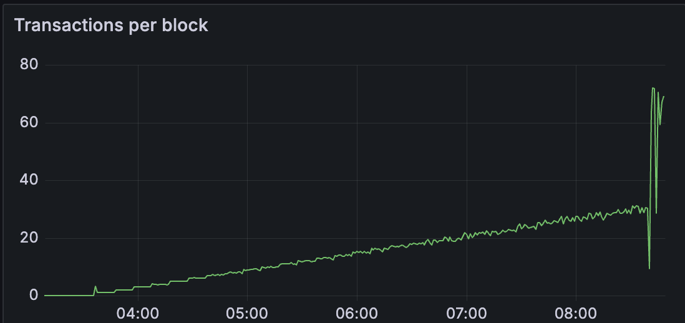Click the highest peak of the green line
Viewport: 685px width, 323px height.
click(653, 88)
